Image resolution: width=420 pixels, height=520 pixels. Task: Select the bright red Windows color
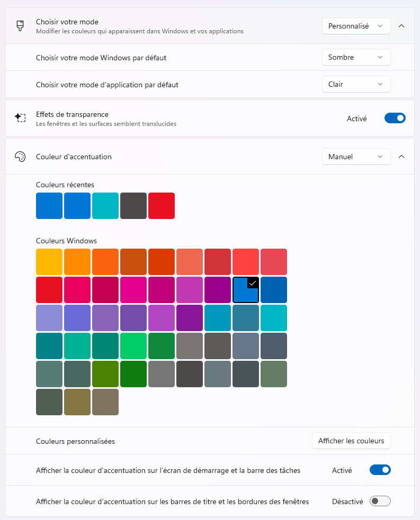coord(49,289)
